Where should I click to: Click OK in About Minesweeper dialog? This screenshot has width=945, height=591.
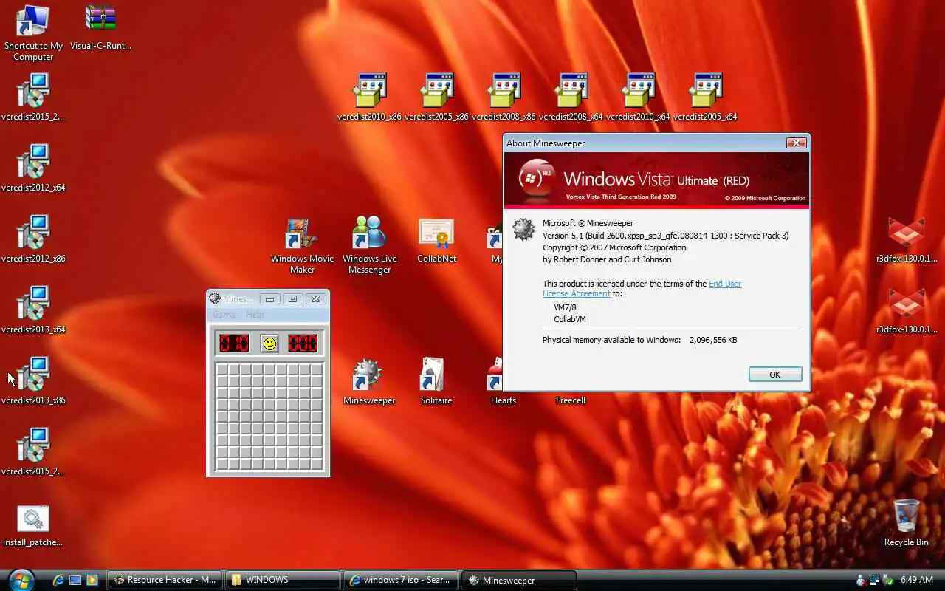coord(774,375)
